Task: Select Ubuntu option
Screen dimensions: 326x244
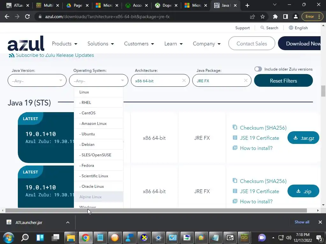Action: [x=99, y=134]
